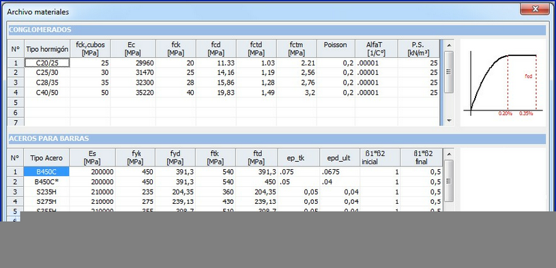Click the fcd value 11.33

[x=226, y=63]
